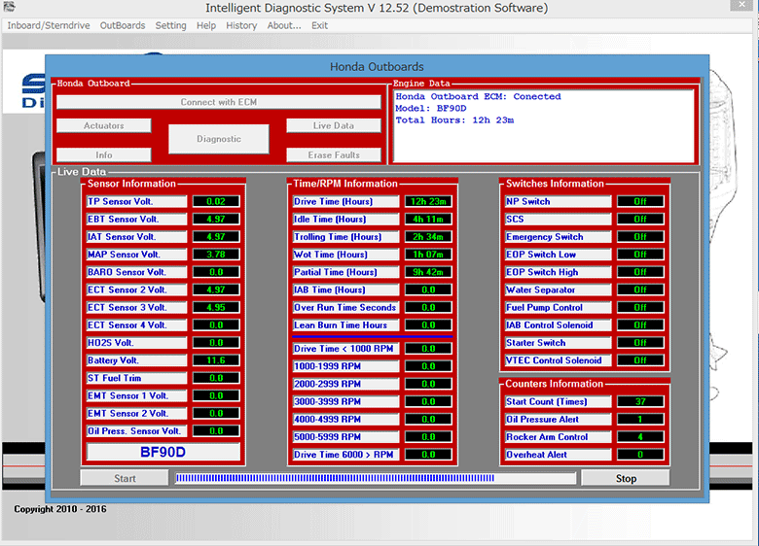Click Rocker Arm Control value 4
This screenshot has height=546, width=759.
(640, 437)
